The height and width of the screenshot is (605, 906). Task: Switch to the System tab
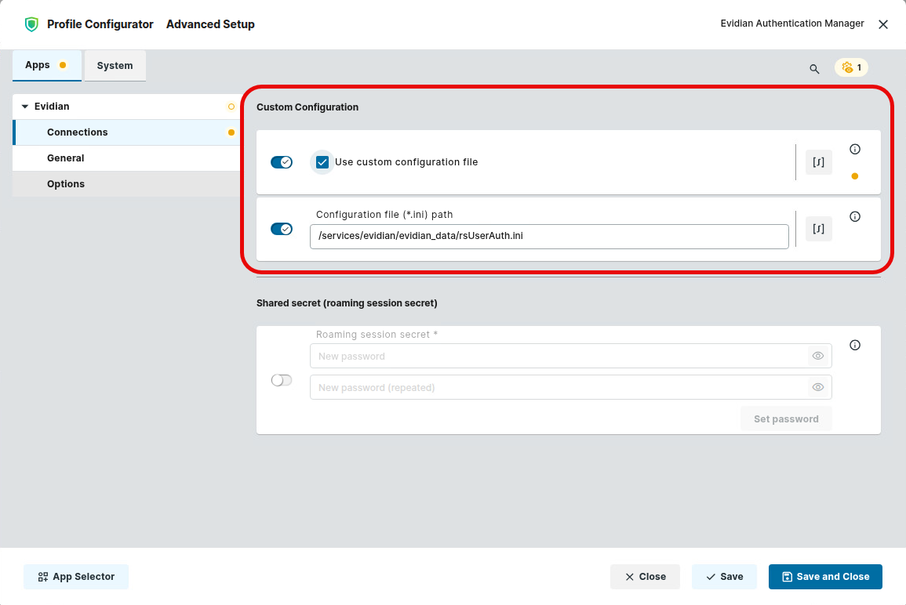115,66
